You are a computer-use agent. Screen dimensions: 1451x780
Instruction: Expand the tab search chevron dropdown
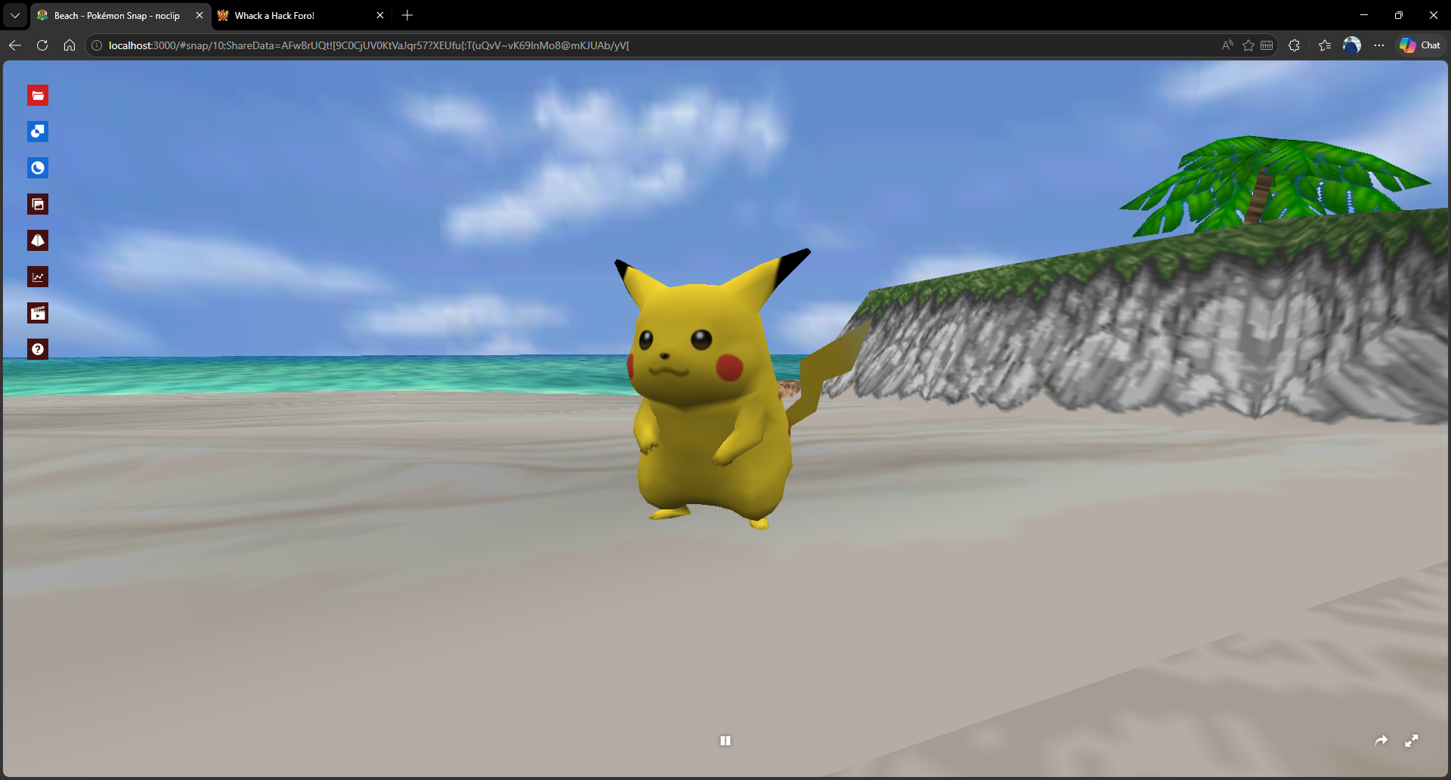15,15
